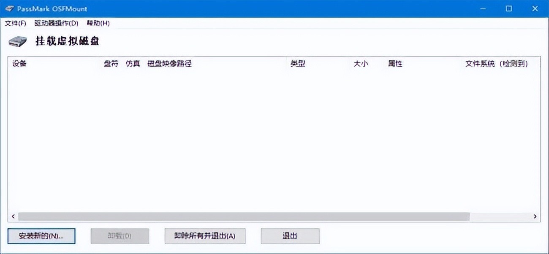Viewport: 549px width, 254px height.
Task: Click the horizontal scrollbar right arrow
Action: point(535,216)
